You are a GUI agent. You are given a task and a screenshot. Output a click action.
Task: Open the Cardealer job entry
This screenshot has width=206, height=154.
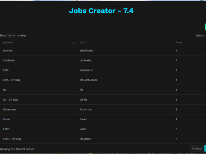[x=103, y=60]
